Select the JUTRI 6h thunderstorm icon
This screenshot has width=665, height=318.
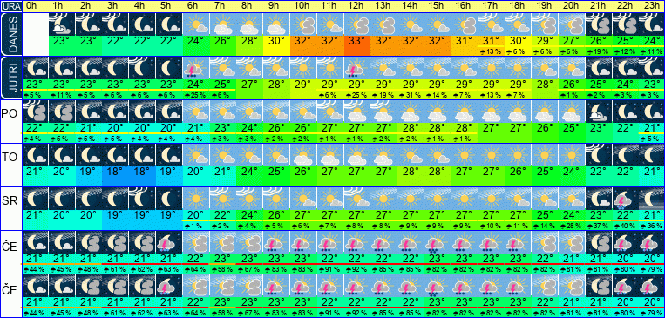tap(196, 67)
